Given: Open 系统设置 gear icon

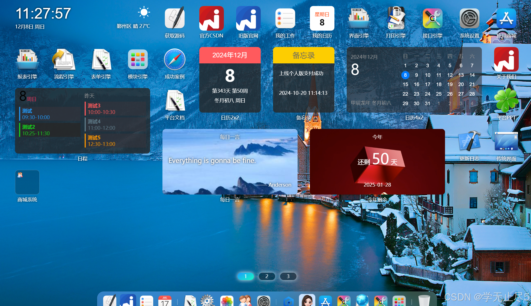Looking at the screenshot, I should (470, 18).
